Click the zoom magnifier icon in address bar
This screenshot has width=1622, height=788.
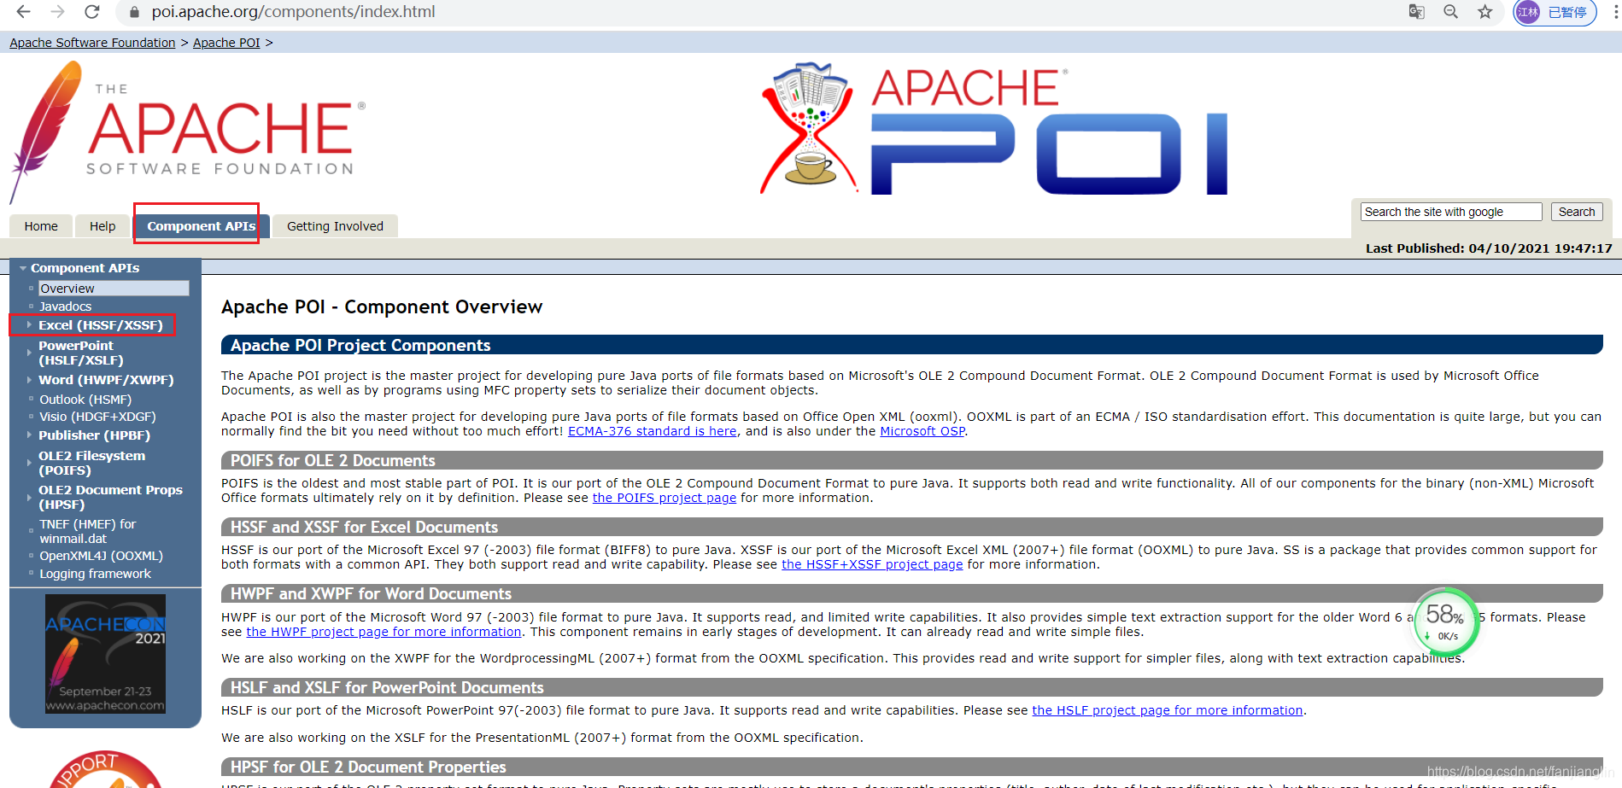(1450, 12)
